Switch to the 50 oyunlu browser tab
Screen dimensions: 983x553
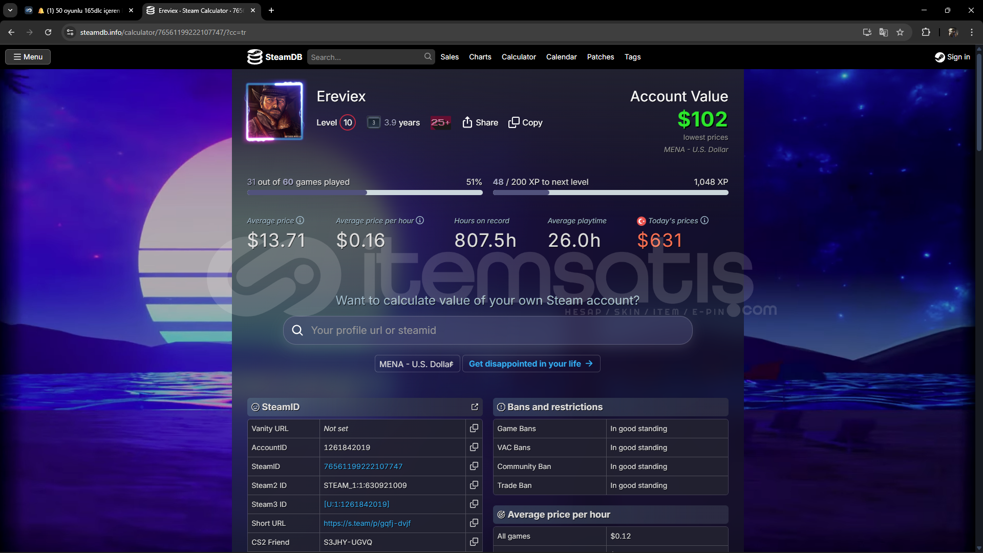[x=82, y=10]
